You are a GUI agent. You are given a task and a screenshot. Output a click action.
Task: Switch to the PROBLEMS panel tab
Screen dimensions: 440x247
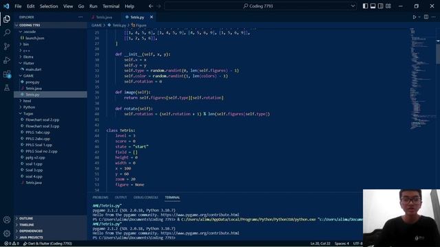(x=100, y=198)
